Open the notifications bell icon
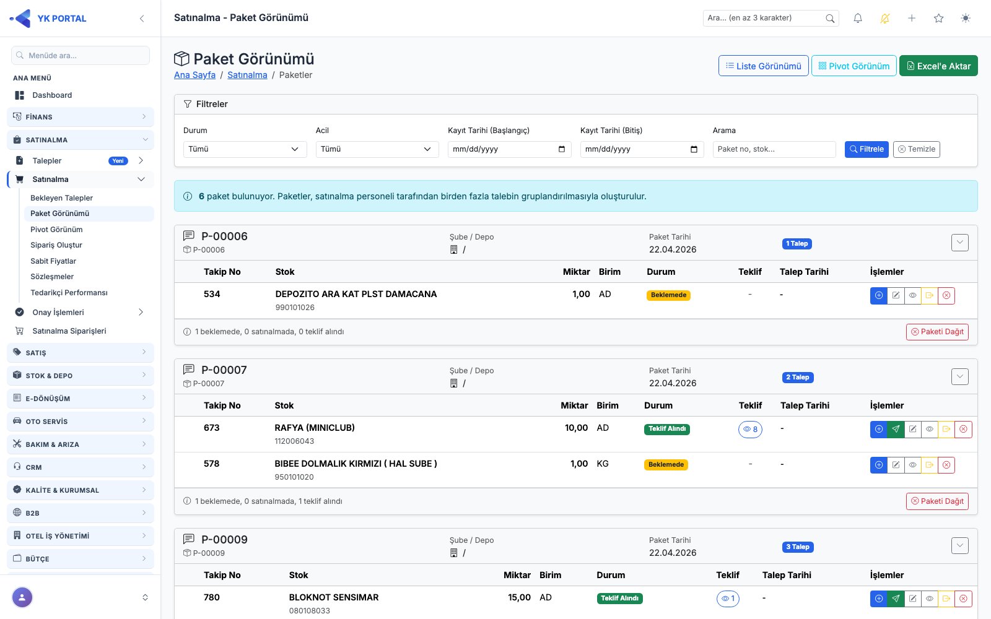 pyautogui.click(x=858, y=19)
